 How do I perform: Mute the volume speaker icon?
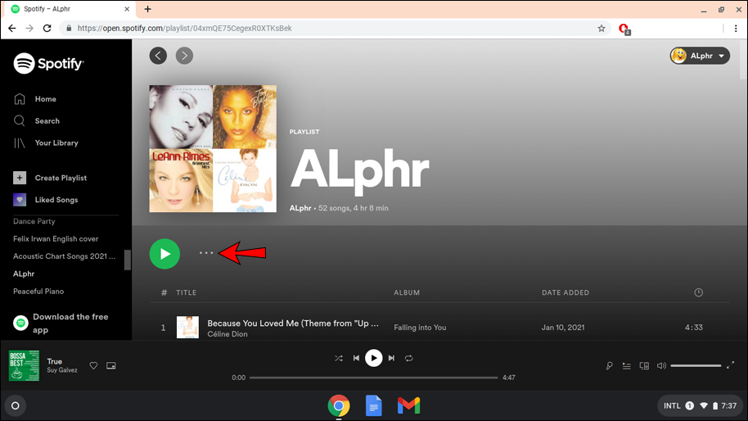(x=661, y=365)
